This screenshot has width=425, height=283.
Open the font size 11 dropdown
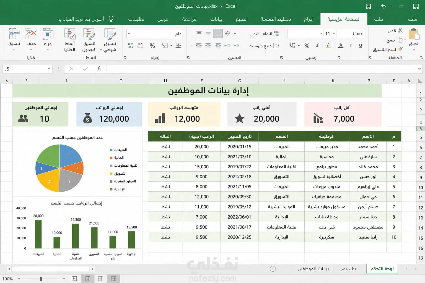[334, 34]
